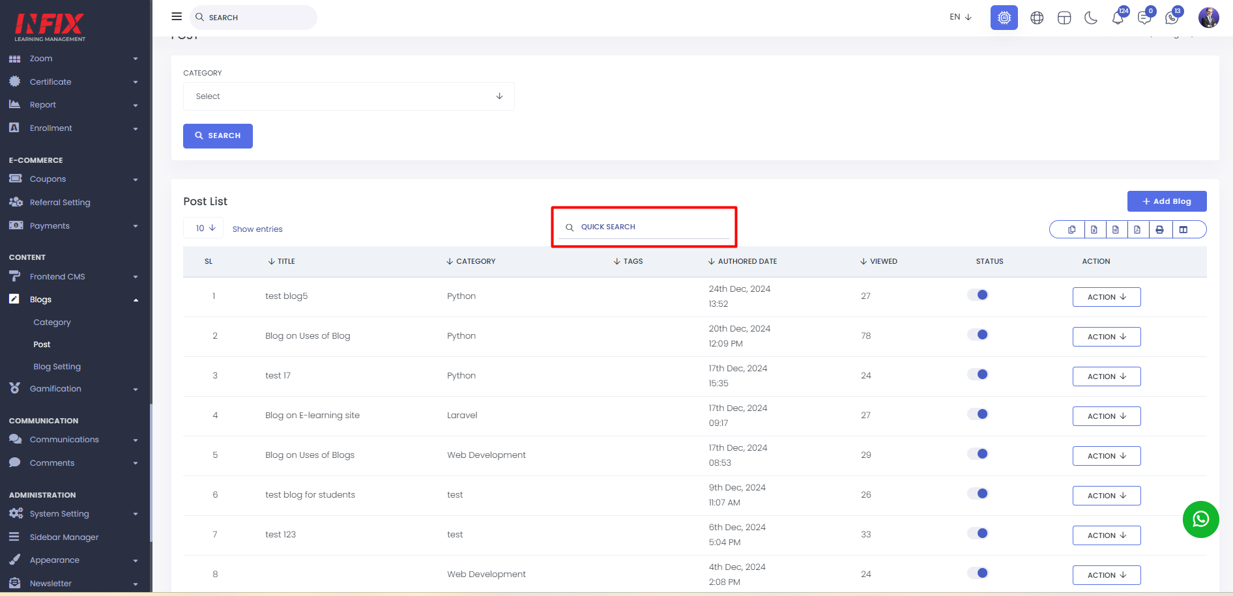Toggle status for Blog on Uses of Blog
Image resolution: width=1233 pixels, height=596 pixels.
(x=978, y=335)
